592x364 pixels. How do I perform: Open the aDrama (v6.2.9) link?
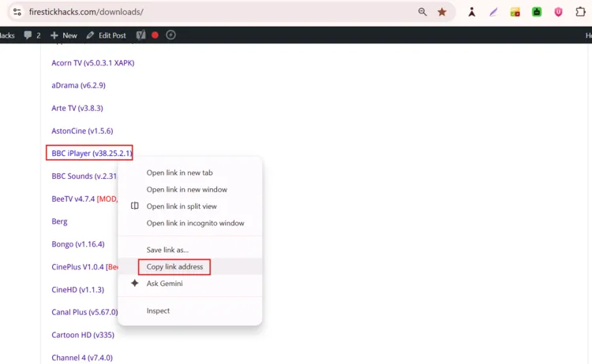point(78,86)
